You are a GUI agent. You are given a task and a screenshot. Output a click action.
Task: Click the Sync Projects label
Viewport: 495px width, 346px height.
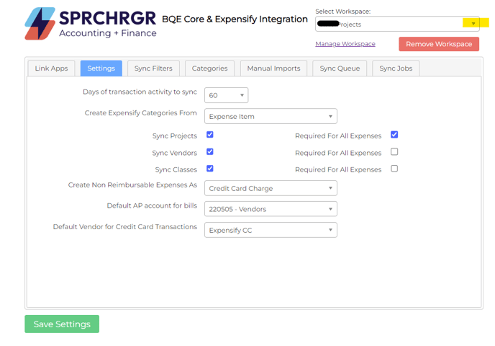175,136
